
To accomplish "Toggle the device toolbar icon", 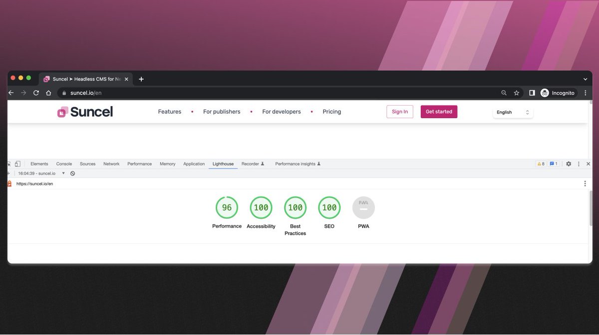I will 17,164.
